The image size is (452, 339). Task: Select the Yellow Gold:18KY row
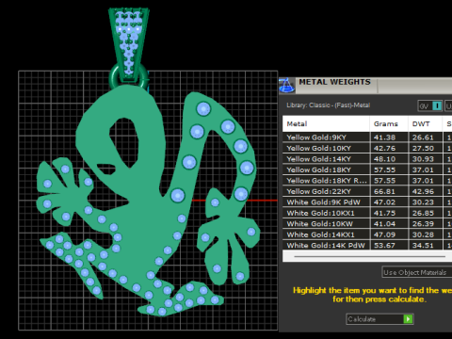(367, 169)
